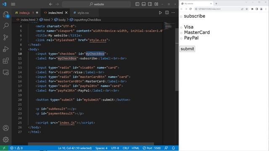
Task: Follow the index.js link in script tag
Action: pos(67,123)
